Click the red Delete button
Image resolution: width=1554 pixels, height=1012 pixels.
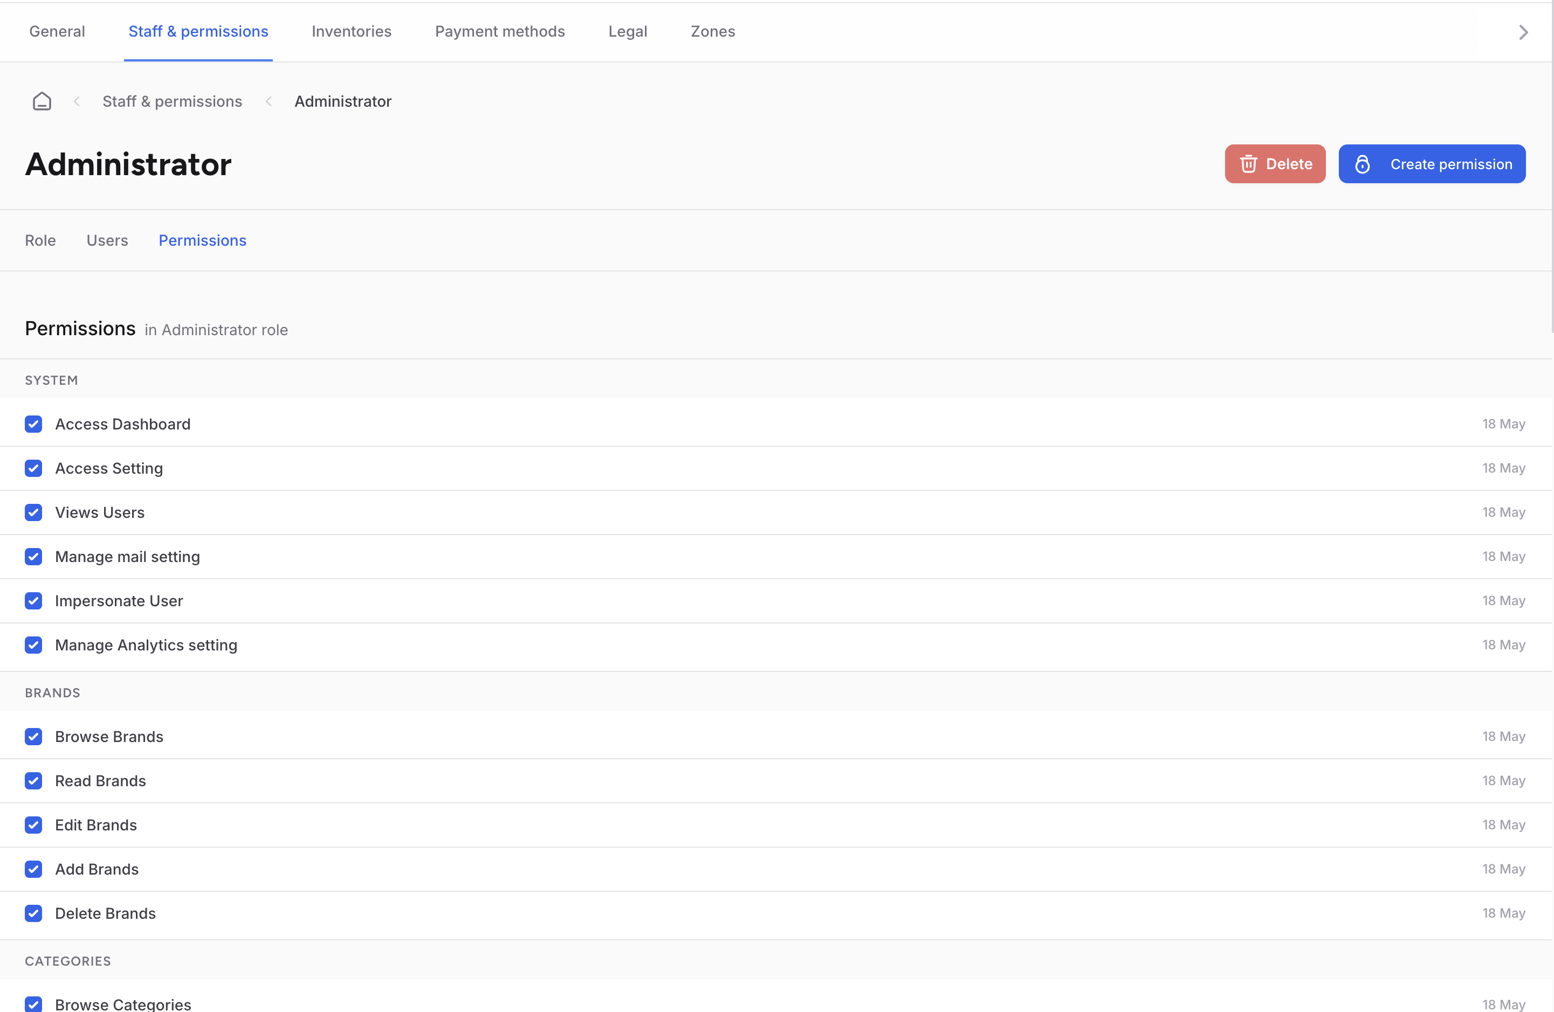click(x=1275, y=163)
